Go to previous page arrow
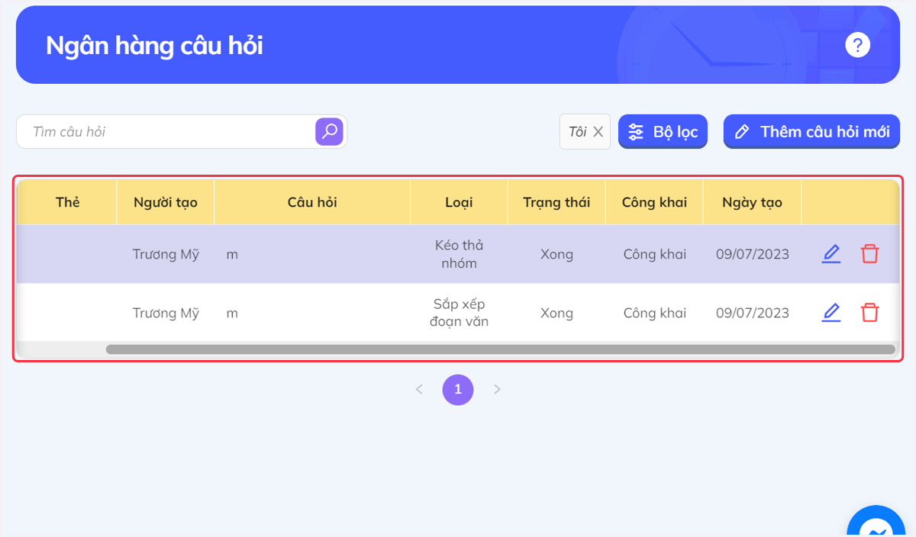 (x=419, y=389)
